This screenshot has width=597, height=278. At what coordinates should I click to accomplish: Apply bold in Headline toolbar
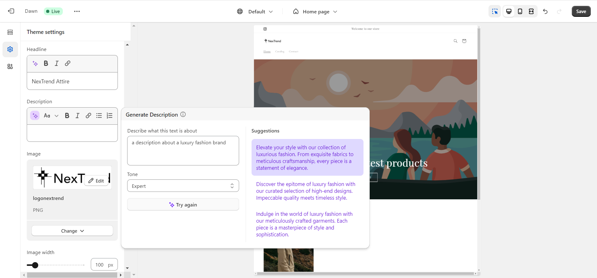tap(46, 63)
